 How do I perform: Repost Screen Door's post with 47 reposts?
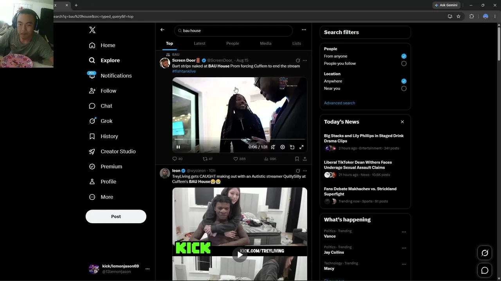click(x=207, y=159)
